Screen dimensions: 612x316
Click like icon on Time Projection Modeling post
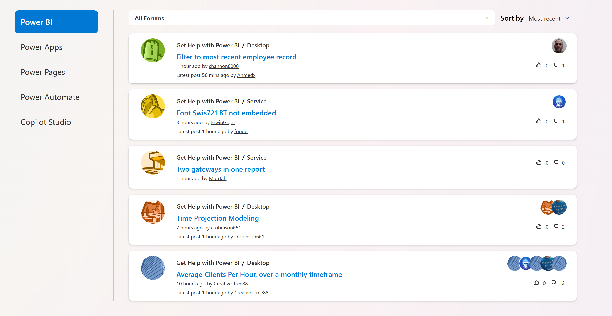(x=539, y=226)
